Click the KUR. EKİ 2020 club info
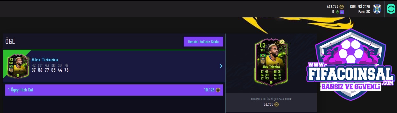This screenshot has height=113, width=397. [x=360, y=9]
